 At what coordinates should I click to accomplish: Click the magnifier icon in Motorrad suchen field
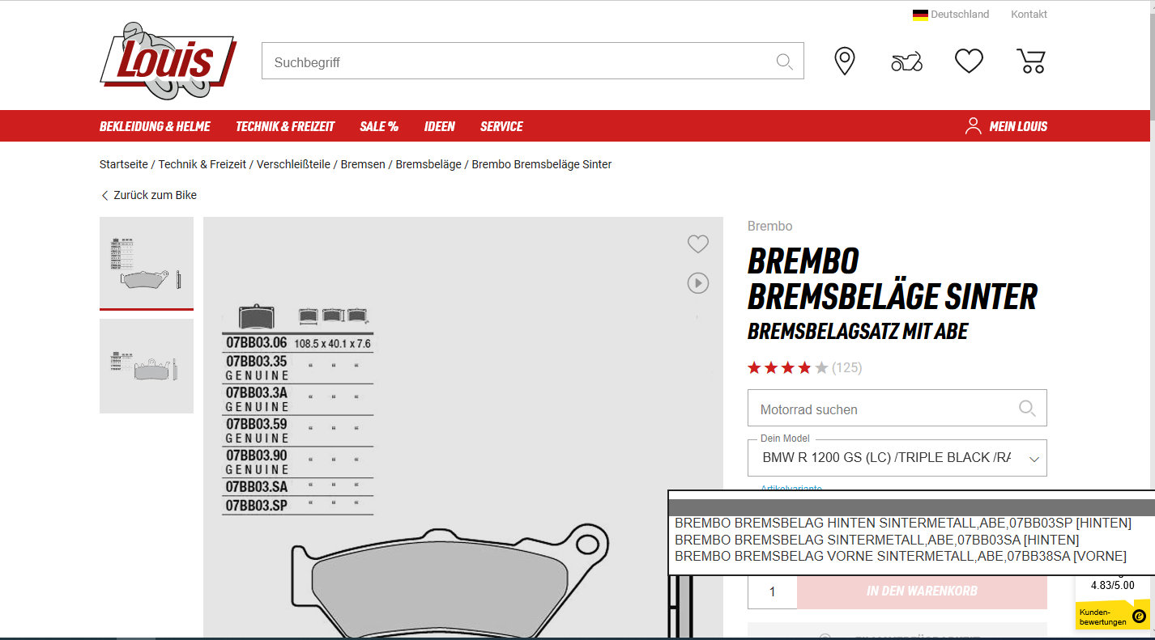(x=1027, y=409)
